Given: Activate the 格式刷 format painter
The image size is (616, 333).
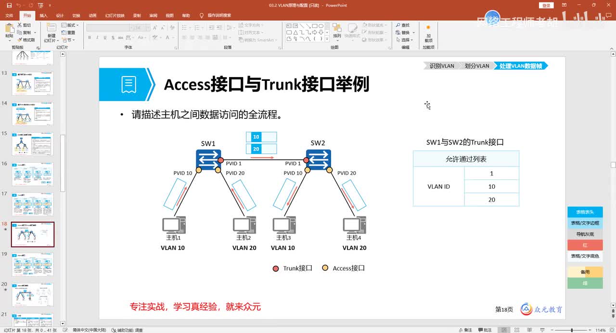Looking at the screenshot, I should point(26,40).
